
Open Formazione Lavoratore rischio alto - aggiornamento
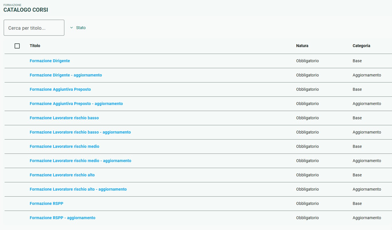pyautogui.click(x=78, y=189)
